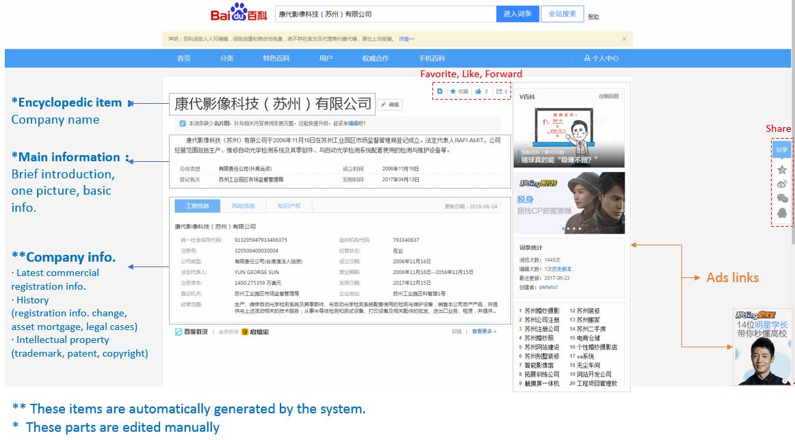Switch to the 风险信息 tab
Viewport: 795px width, 440px height.
[243, 206]
